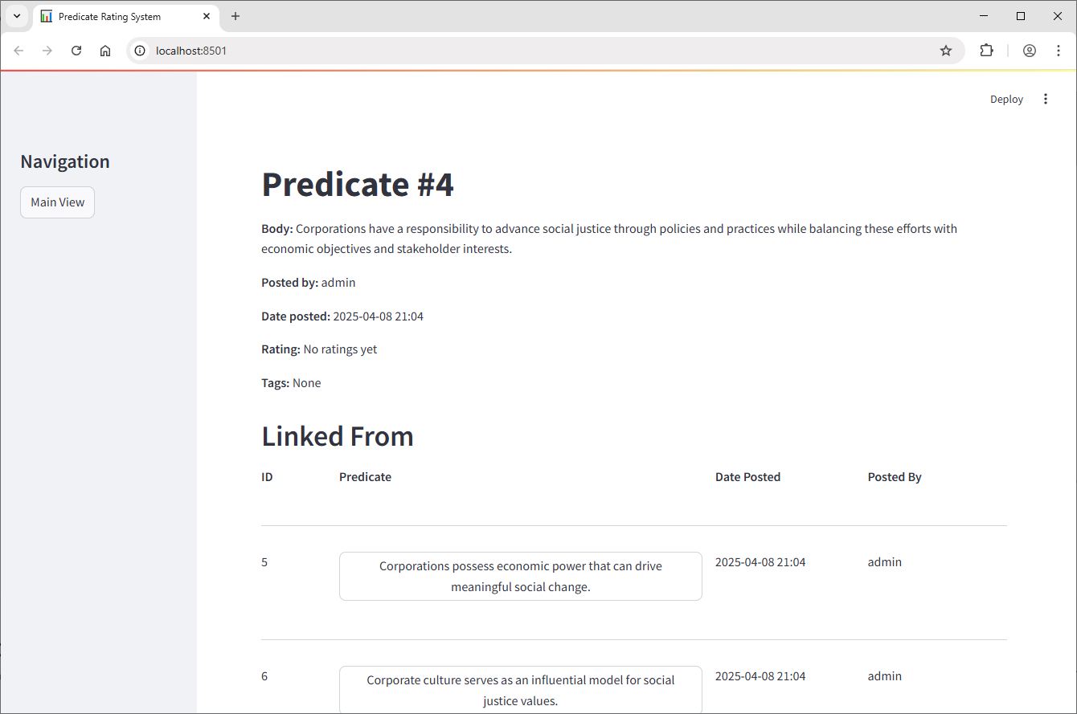Viewport: 1077px width, 714px height.
Task: Maximize the browser window
Action: point(1021,16)
